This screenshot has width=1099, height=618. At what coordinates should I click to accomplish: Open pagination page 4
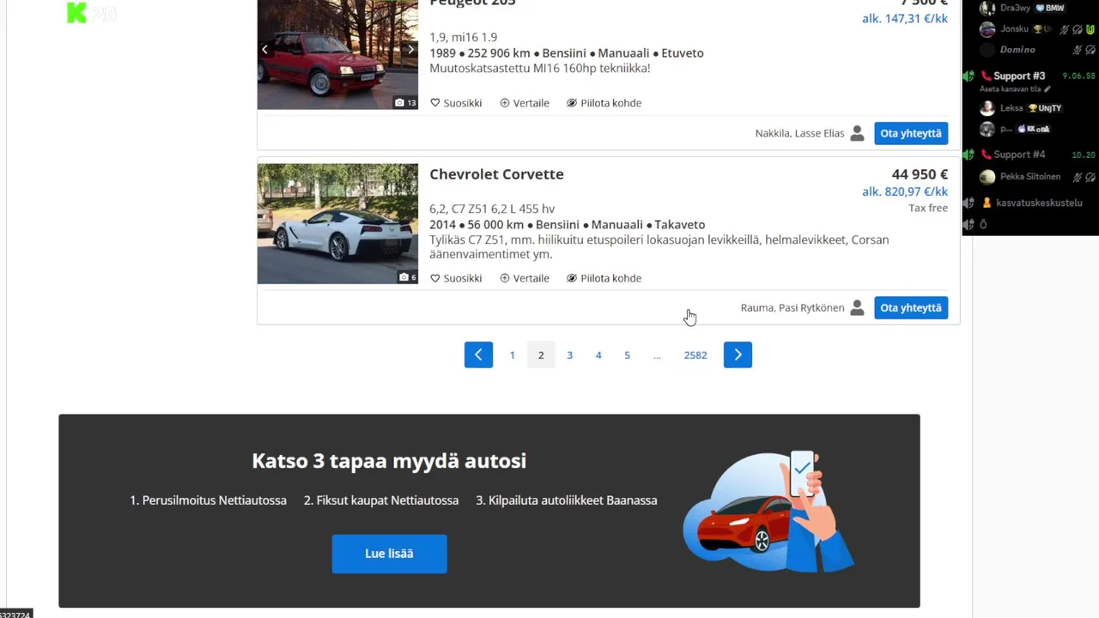[x=598, y=354]
